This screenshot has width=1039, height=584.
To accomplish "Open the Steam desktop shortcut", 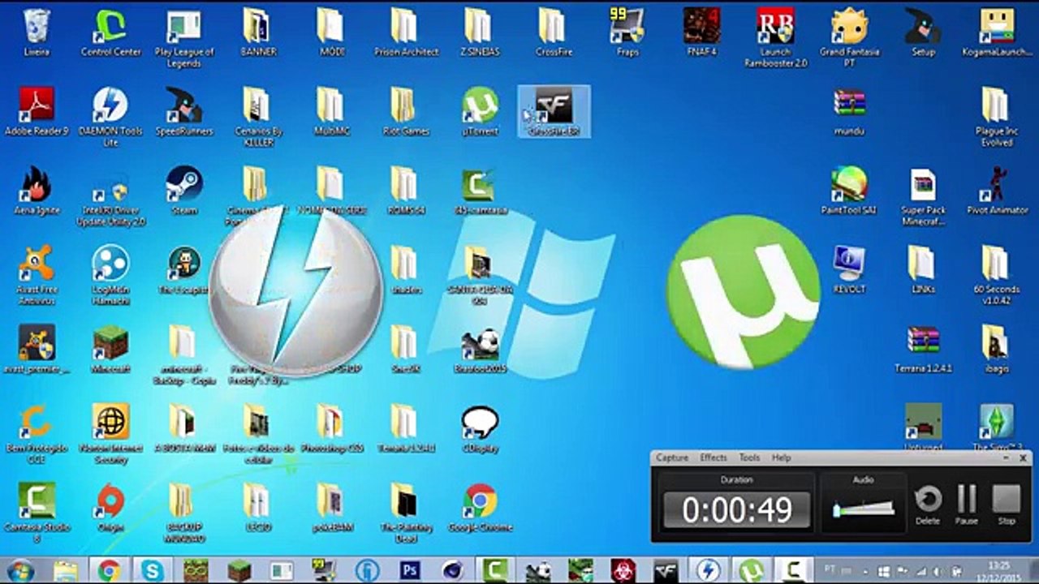I will point(184,191).
